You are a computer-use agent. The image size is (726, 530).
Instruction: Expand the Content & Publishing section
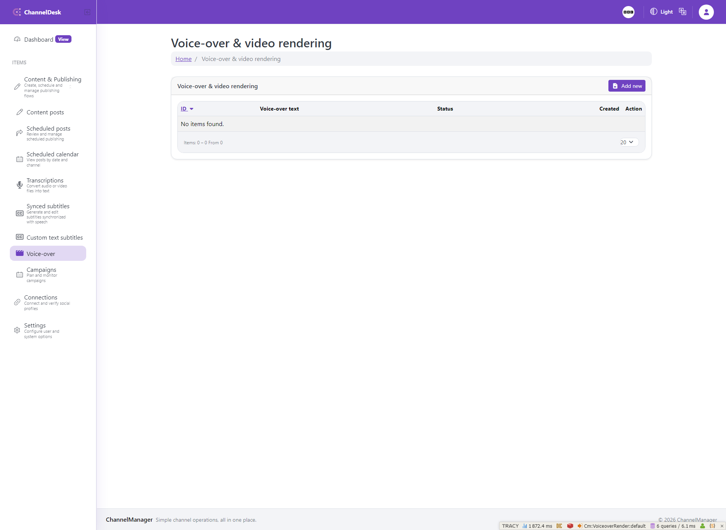(x=48, y=87)
